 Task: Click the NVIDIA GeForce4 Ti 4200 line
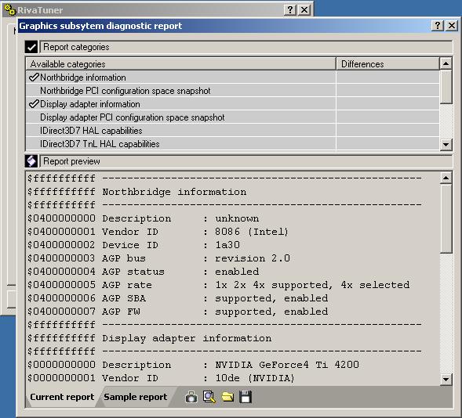(193, 365)
